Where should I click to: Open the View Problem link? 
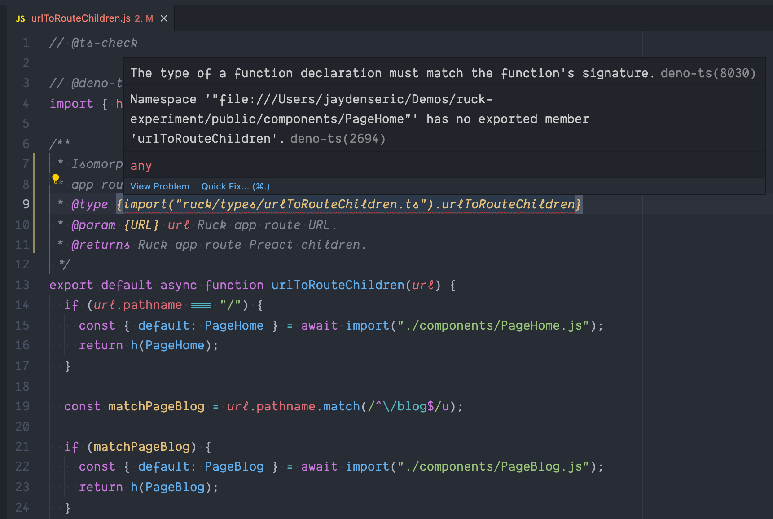point(159,186)
